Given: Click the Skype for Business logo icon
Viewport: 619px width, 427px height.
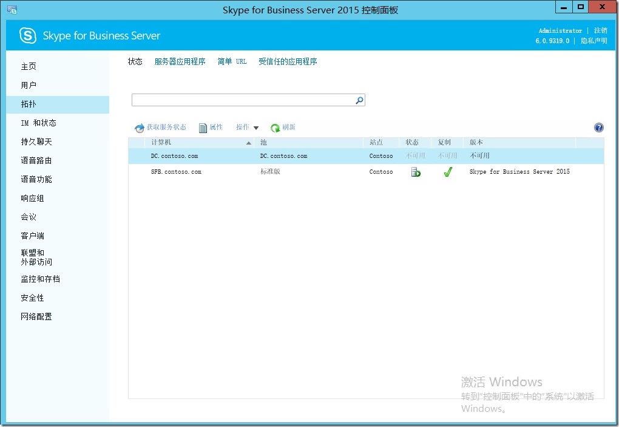Looking at the screenshot, I should [x=28, y=36].
